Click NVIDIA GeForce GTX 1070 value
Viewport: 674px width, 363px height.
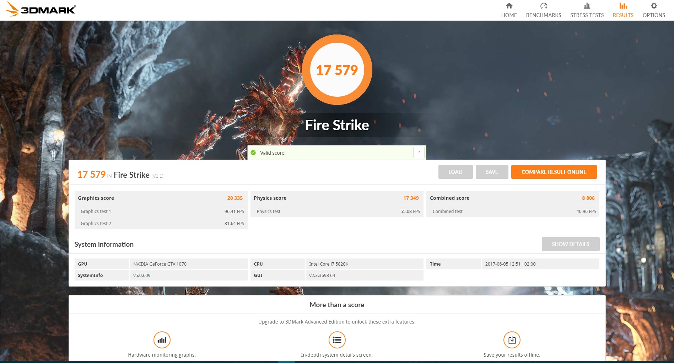tap(160, 264)
